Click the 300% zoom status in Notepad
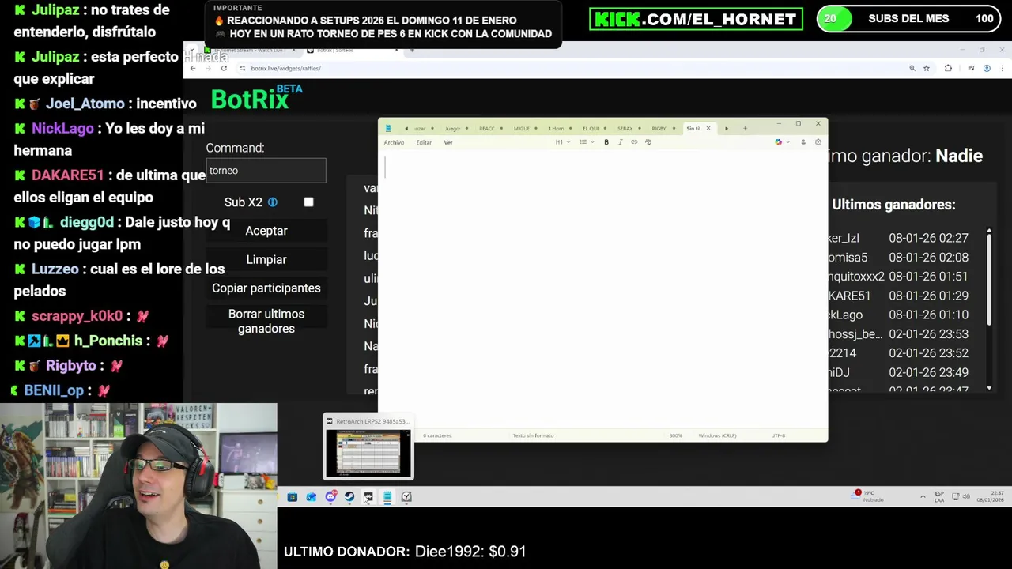This screenshot has height=569, width=1012. 676,435
